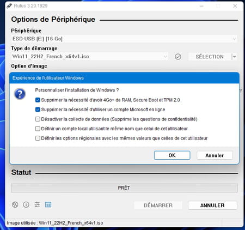Expand the Périphérique ESD-USB dropdown
245x230 pixels.
[x=124, y=39]
